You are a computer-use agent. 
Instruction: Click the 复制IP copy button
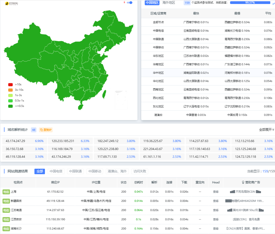coord(46,130)
